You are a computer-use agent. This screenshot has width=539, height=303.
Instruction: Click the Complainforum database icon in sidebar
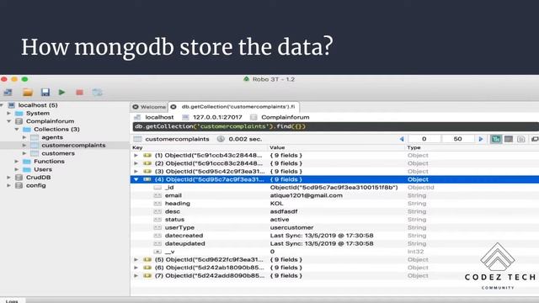click(19, 121)
